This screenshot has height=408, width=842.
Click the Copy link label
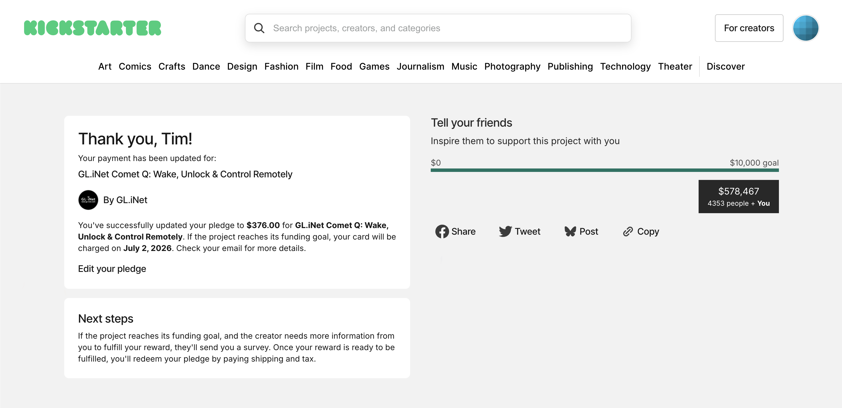pos(648,232)
